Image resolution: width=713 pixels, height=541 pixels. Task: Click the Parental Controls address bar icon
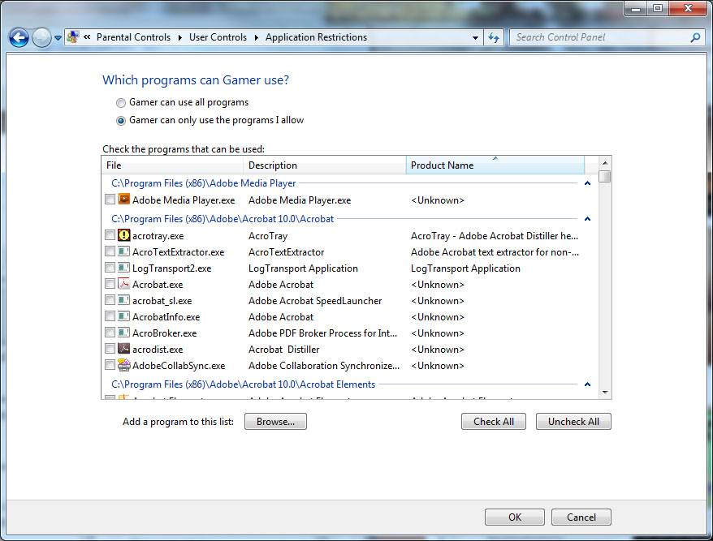pyautogui.click(x=73, y=37)
